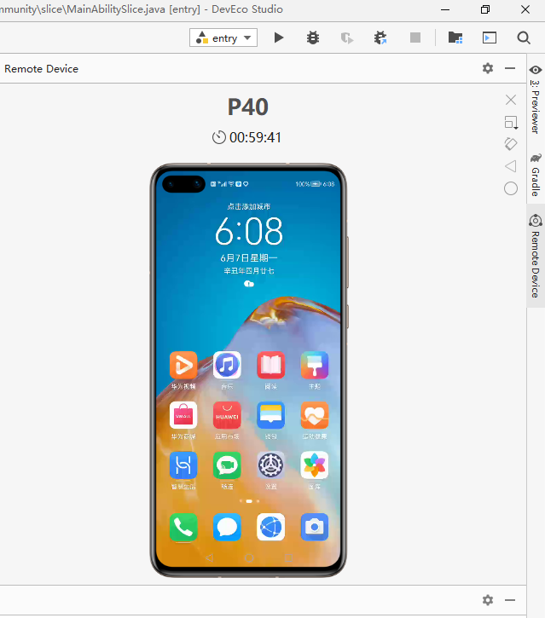The height and width of the screenshot is (618, 545).
Task: Tap the date line on home screen
Action: (249, 257)
